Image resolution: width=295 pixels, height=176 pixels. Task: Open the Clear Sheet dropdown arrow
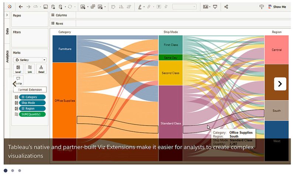pyautogui.click(x=105, y=7)
